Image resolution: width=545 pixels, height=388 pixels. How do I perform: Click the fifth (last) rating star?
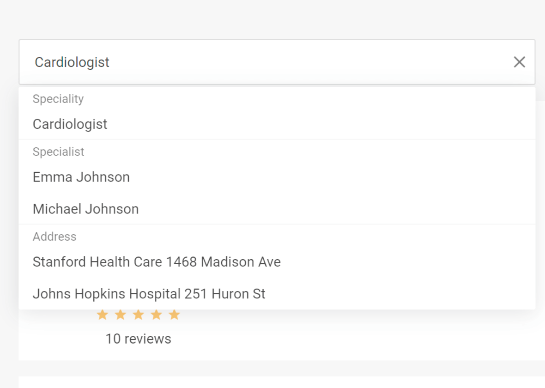[174, 315]
